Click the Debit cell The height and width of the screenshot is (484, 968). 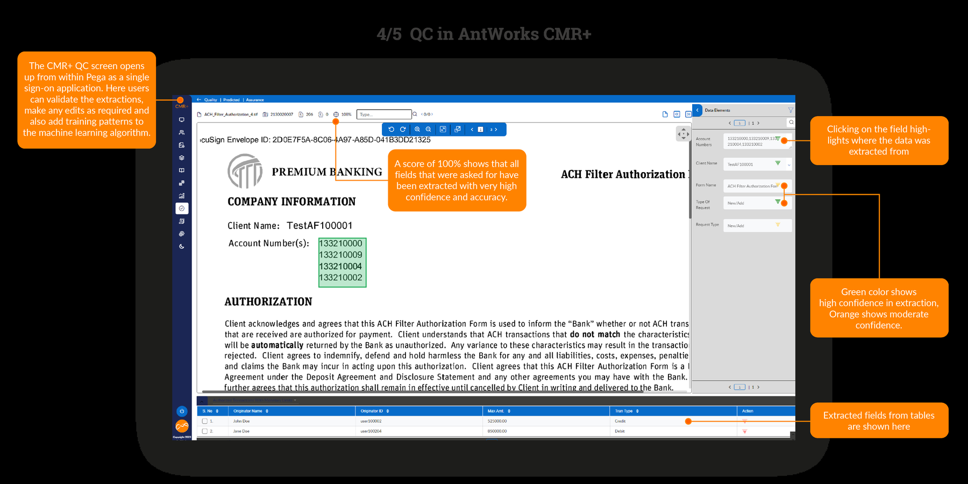click(620, 431)
